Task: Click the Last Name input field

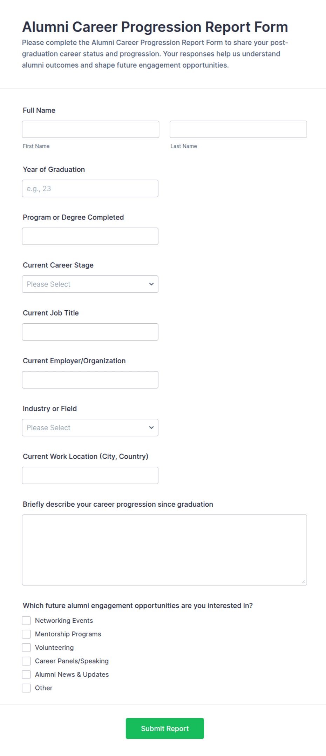Action: [x=238, y=129]
